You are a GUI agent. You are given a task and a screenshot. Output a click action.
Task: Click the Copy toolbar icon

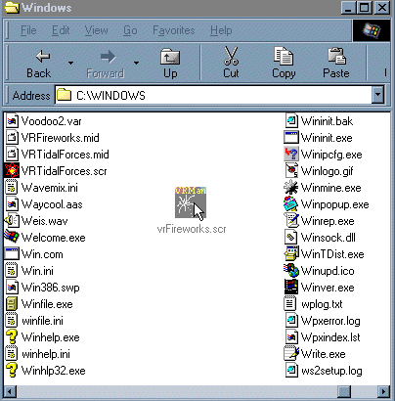[x=284, y=56]
